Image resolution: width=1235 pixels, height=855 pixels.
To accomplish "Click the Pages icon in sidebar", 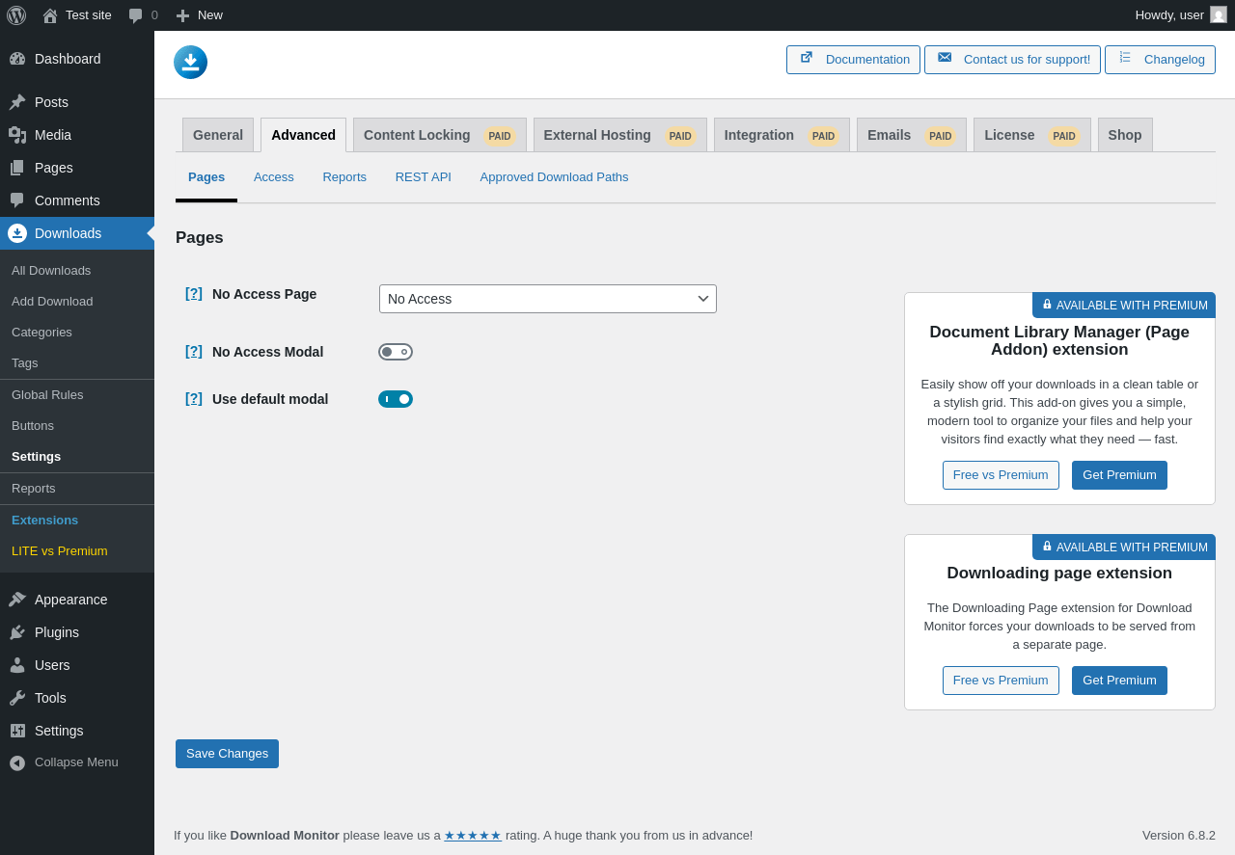I will coord(17,168).
